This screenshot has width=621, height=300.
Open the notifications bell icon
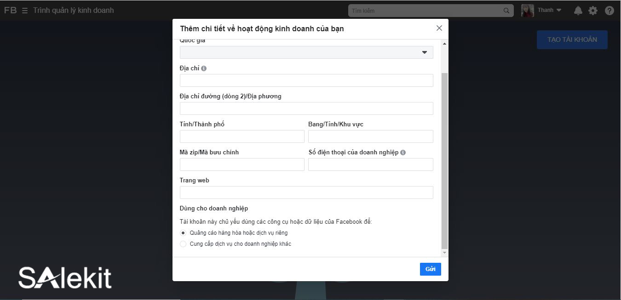pos(578,11)
